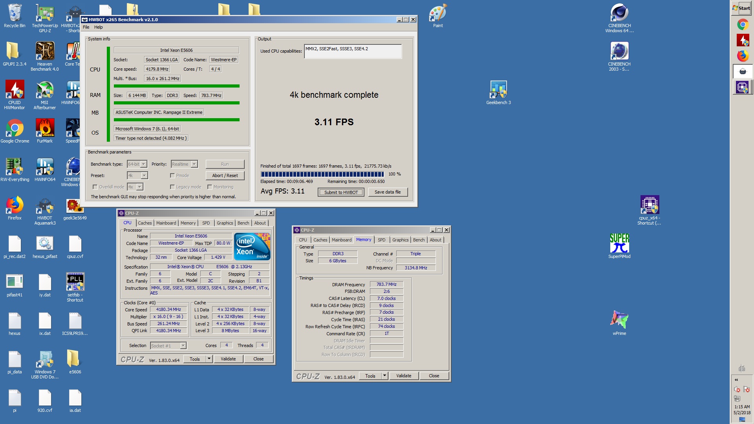The width and height of the screenshot is (754, 424).
Task: Open Firefox desktop shortcut
Action: 15,208
